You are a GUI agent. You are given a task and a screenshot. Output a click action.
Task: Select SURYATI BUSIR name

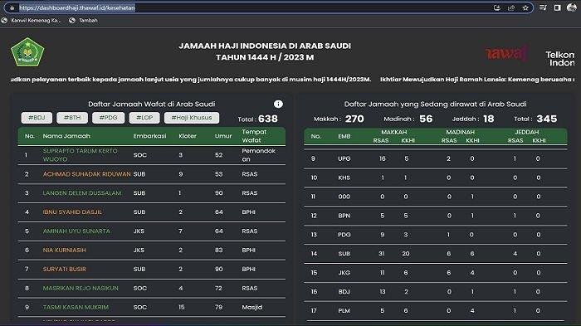65,270
